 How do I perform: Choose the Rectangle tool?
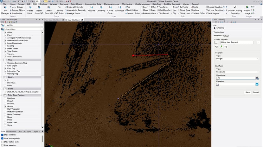click(x=119, y=9)
